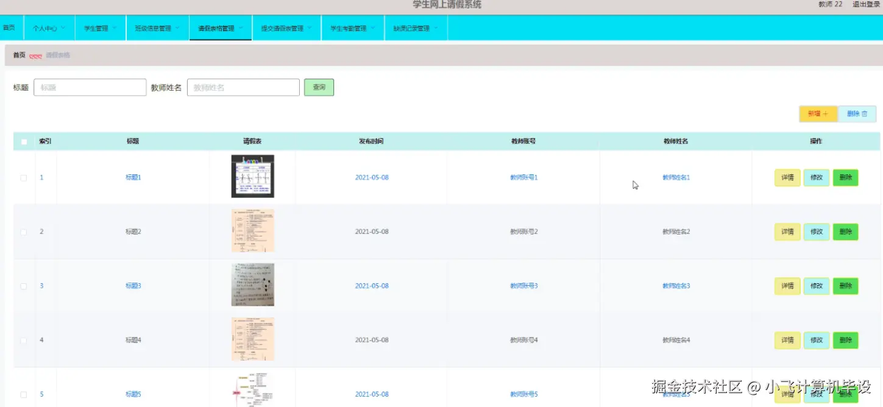Click the 标题1 cell text
883x407 pixels.
tap(133, 177)
